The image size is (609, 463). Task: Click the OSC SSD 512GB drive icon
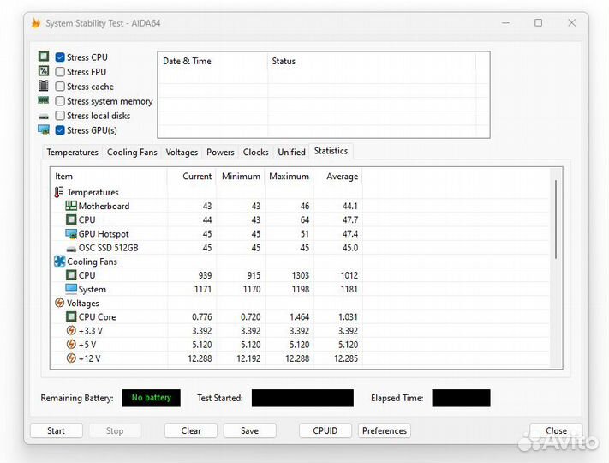pyautogui.click(x=71, y=248)
